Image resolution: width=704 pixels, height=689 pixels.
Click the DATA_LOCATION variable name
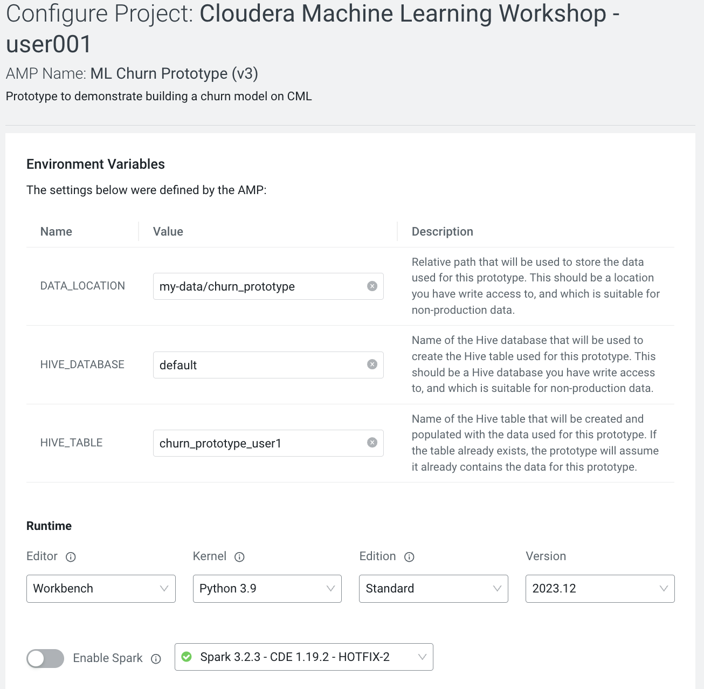point(82,286)
